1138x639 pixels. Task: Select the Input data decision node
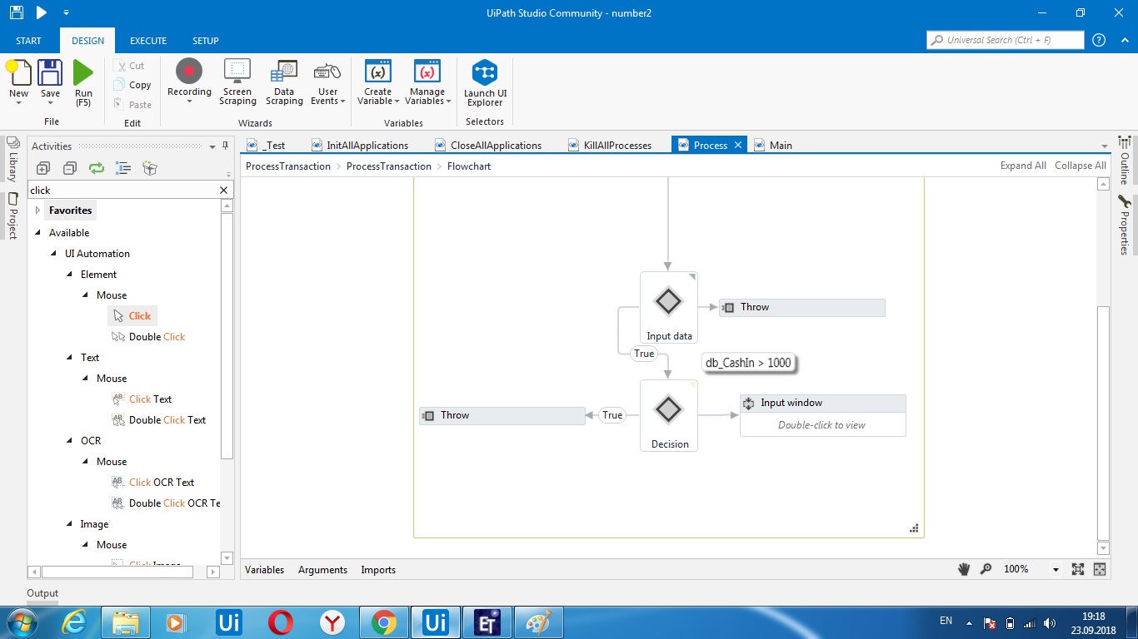click(669, 308)
